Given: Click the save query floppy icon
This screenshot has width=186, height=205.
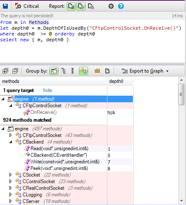Looking at the screenshot, I should click(x=5, y=6).
